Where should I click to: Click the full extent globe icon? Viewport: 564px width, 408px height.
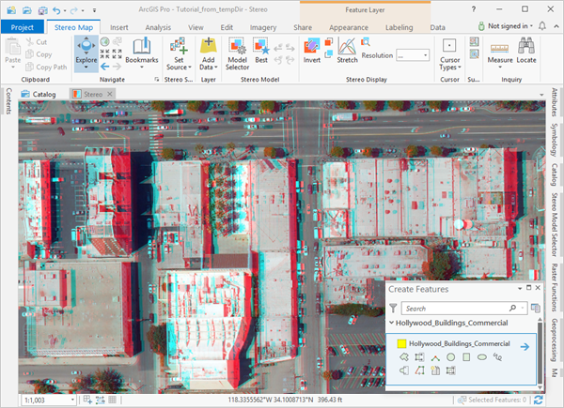click(104, 41)
